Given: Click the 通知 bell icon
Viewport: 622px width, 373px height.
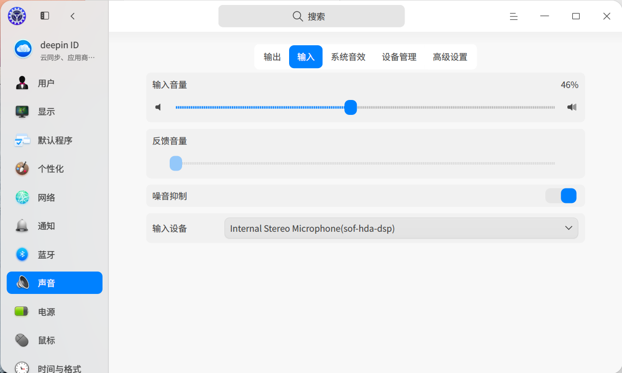Looking at the screenshot, I should 22,226.
